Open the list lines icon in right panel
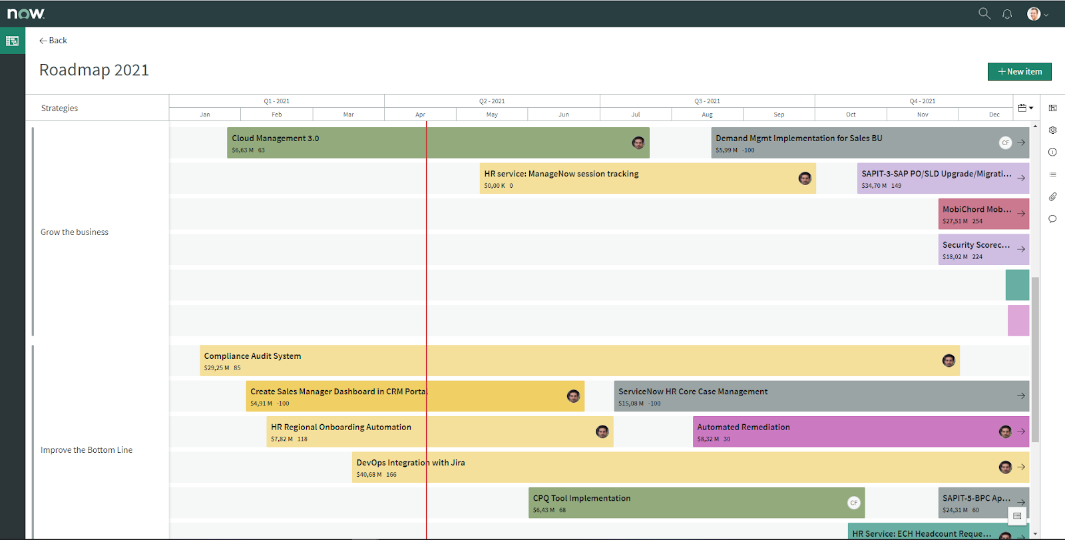This screenshot has height=540, width=1065. 1052,174
